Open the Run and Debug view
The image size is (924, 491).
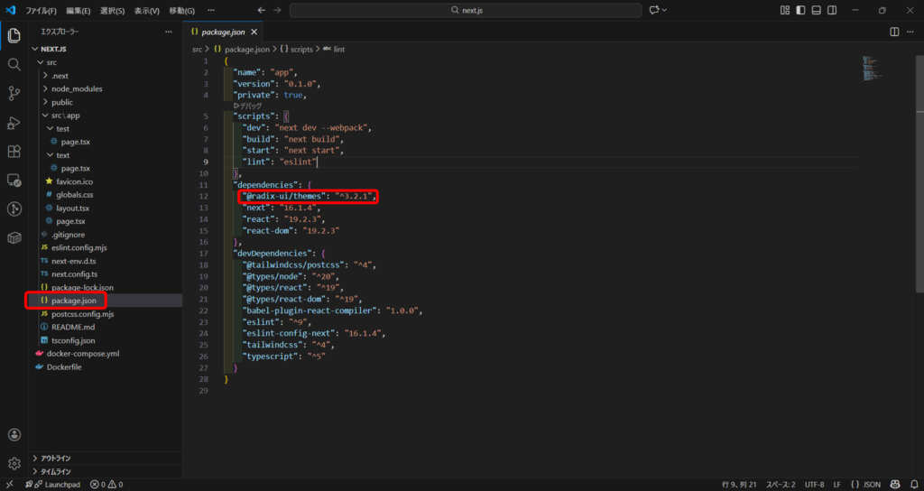click(x=14, y=123)
